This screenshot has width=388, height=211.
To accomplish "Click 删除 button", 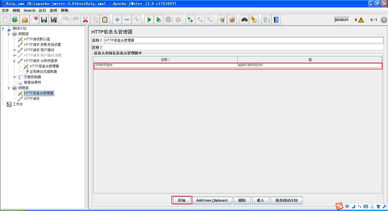I will point(242,200).
